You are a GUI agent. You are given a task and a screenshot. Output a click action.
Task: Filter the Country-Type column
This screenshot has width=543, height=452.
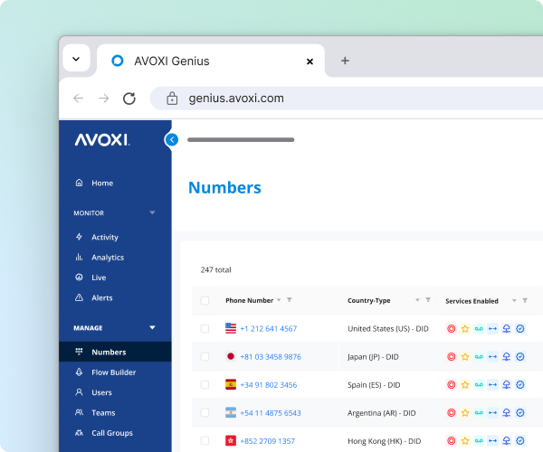428,300
